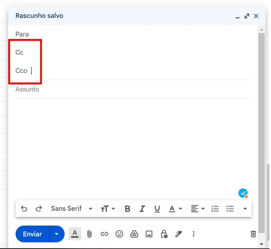
Task: Open text size dropdown
Action: pos(108,209)
